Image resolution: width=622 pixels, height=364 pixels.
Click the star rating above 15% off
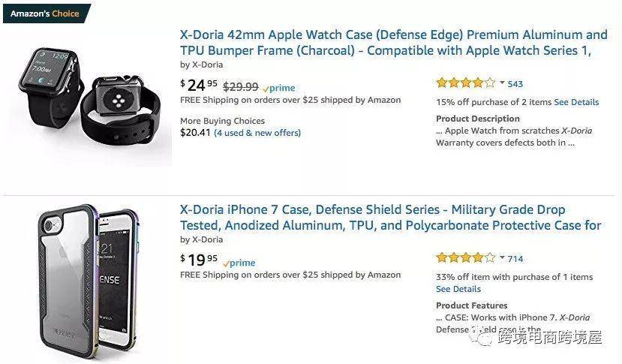pos(466,83)
